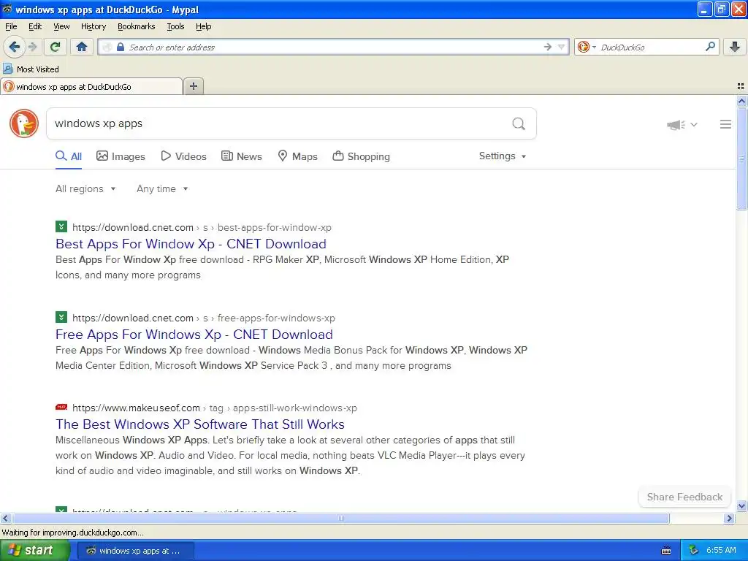Open the View menu
Image resolution: width=748 pixels, height=561 pixels.
click(61, 26)
